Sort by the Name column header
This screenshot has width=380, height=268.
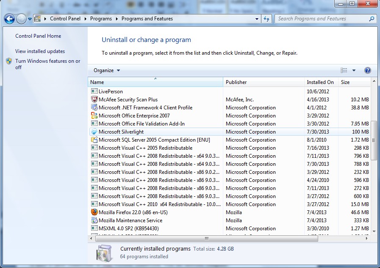coord(155,82)
